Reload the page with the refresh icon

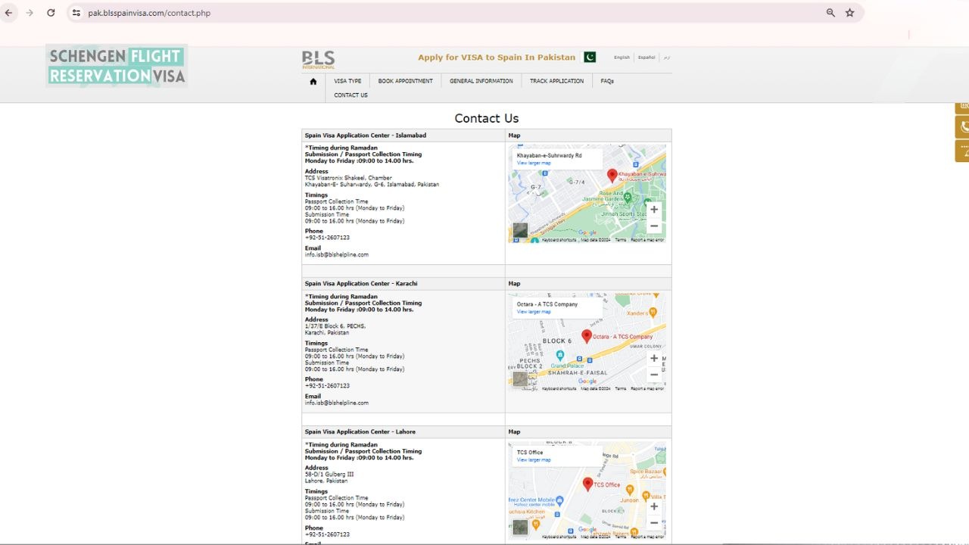51,13
